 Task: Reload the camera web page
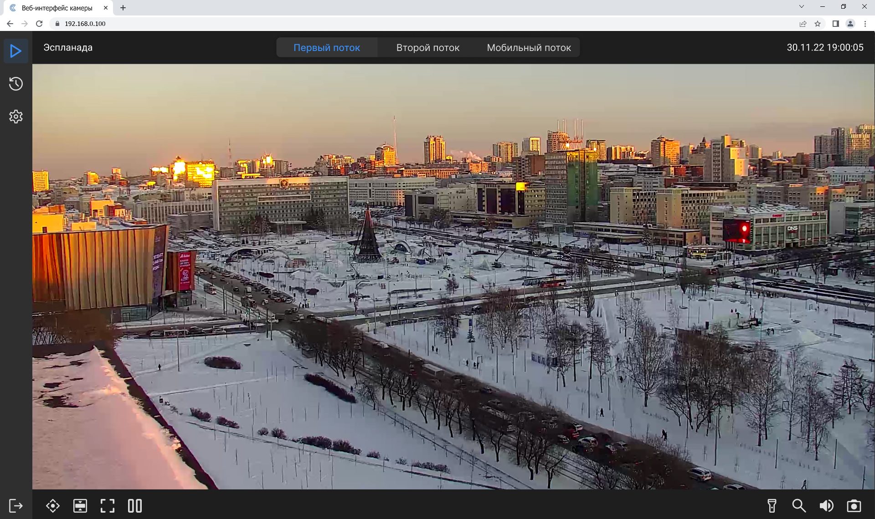[39, 24]
